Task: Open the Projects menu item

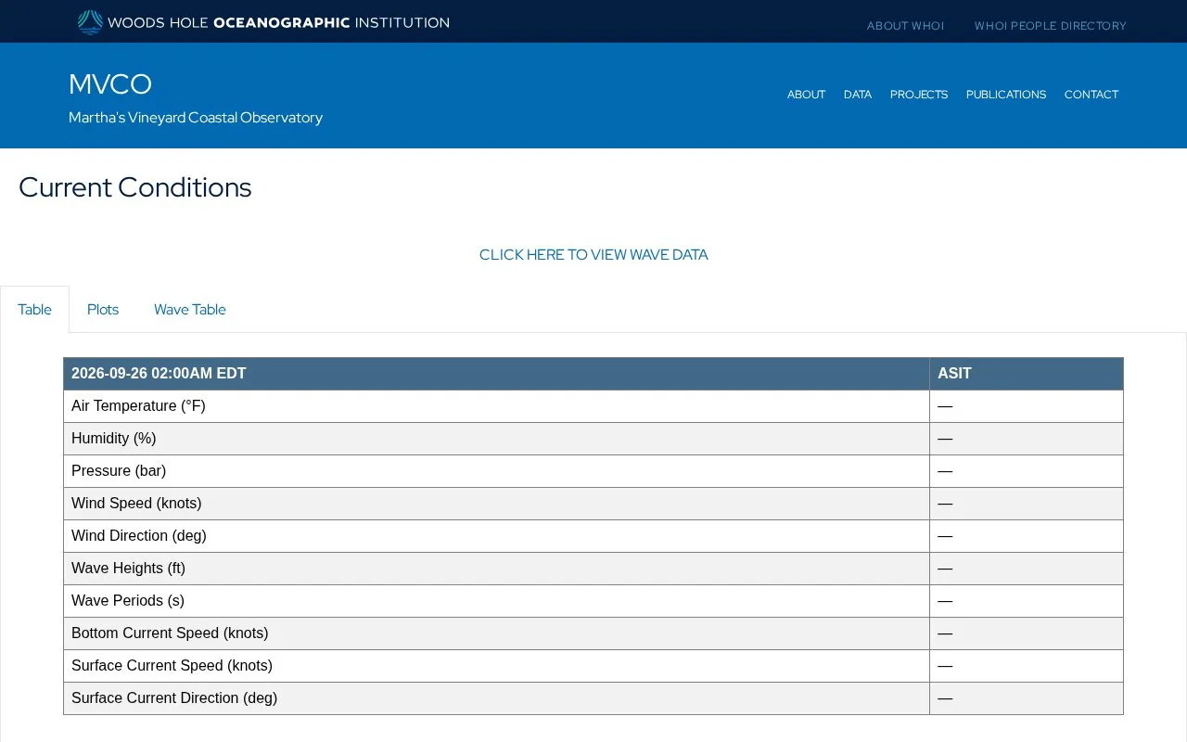Action: (x=919, y=95)
